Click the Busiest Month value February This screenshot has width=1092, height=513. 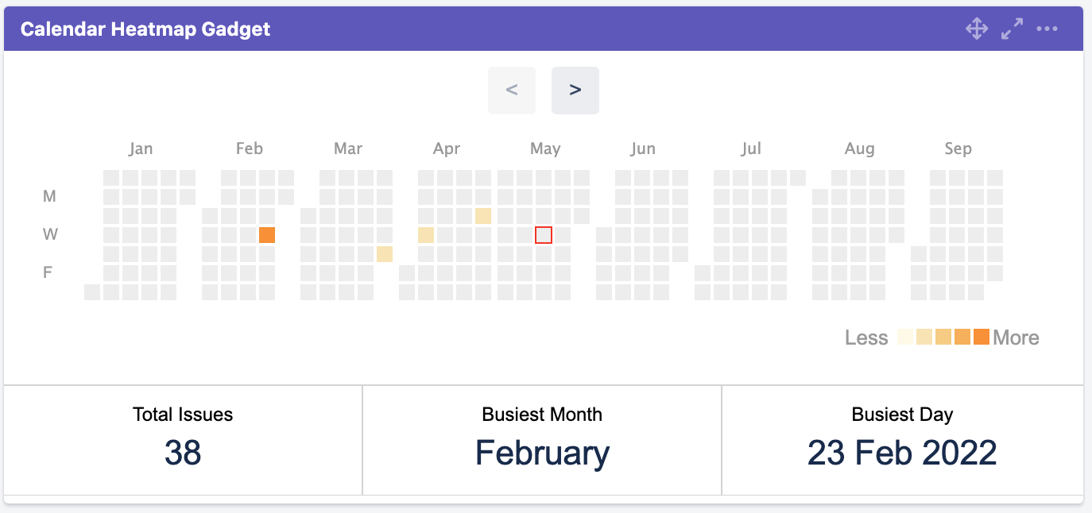(542, 453)
